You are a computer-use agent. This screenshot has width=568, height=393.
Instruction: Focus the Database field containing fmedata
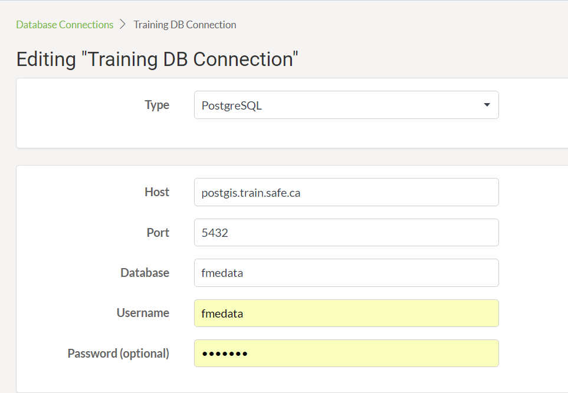[x=346, y=273]
